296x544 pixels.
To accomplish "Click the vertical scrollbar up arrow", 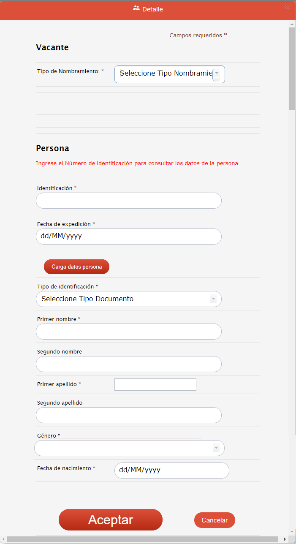I will pyautogui.click(x=292, y=24).
